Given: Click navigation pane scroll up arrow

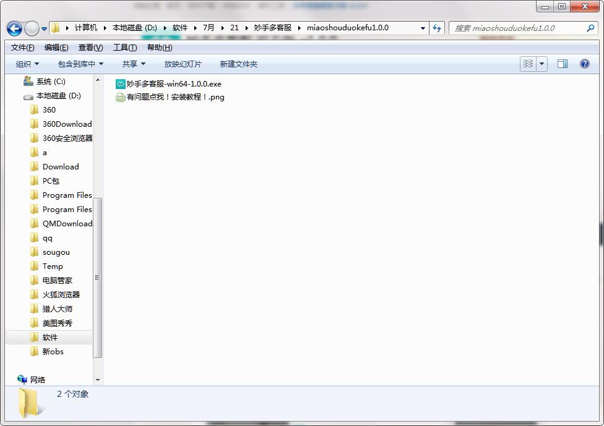Looking at the screenshot, I should (x=97, y=80).
